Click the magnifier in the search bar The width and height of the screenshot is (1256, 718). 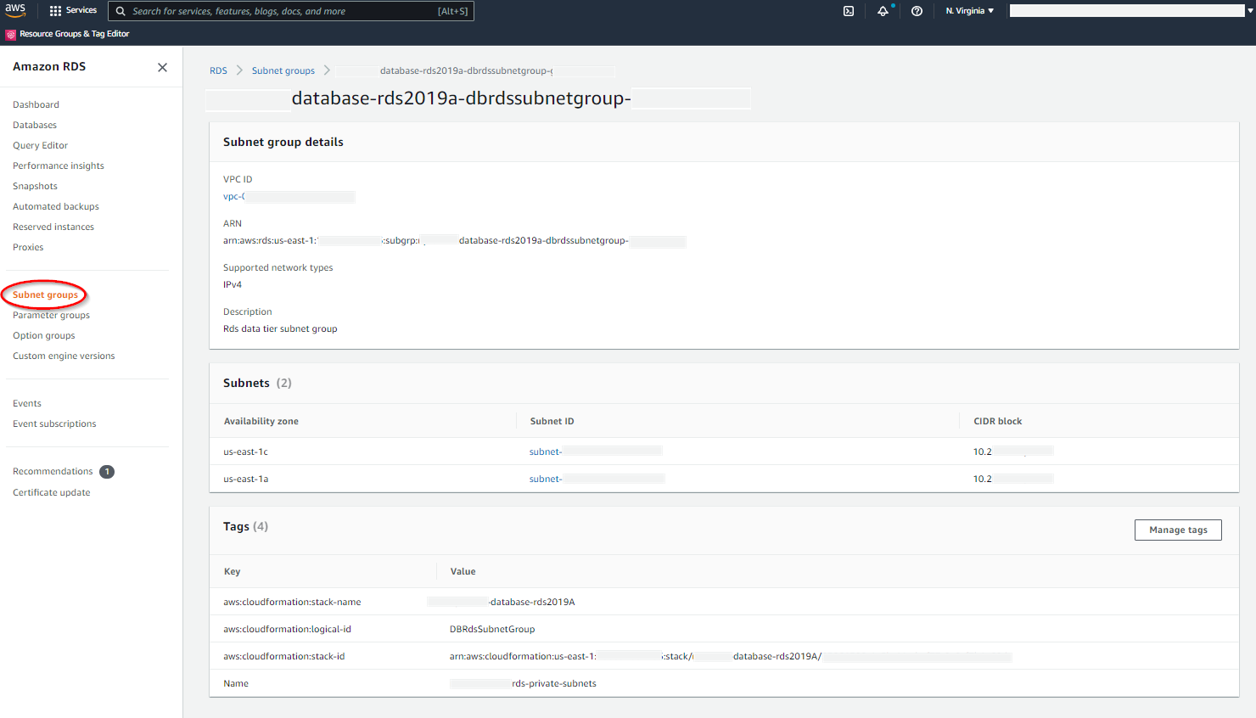pos(119,11)
